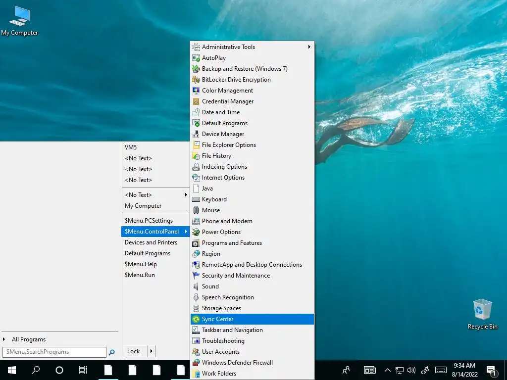Click the Region globe icon
Image resolution: width=507 pixels, height=380 pixels.
point(196,254)
